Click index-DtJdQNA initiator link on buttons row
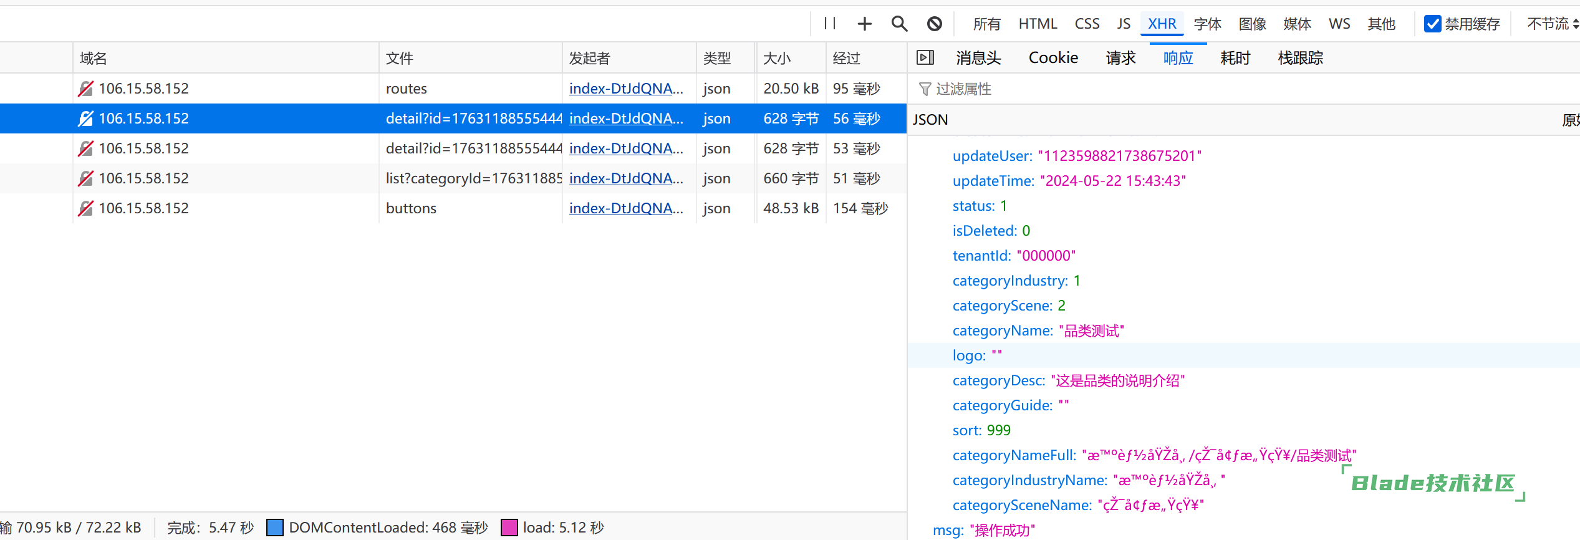 [x=626, y=208]
